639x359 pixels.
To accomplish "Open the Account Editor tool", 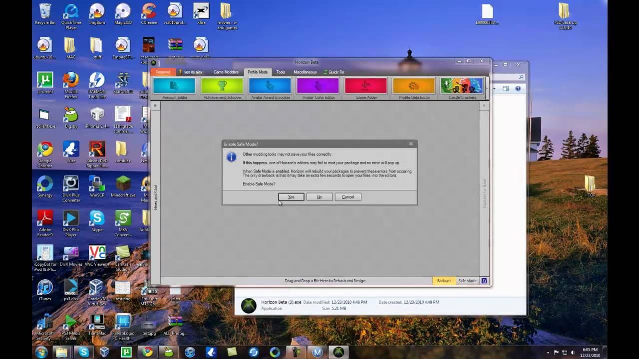I will [x=174, y=89].
